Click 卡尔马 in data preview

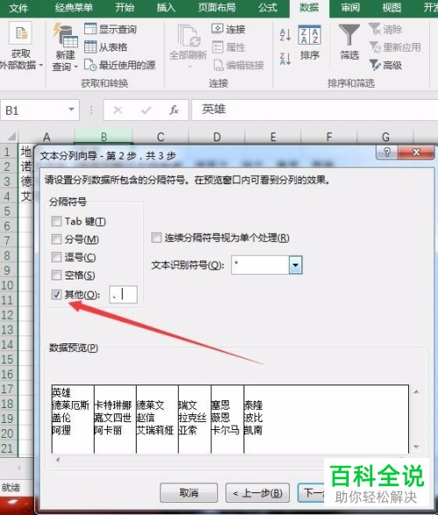point(225,430)
